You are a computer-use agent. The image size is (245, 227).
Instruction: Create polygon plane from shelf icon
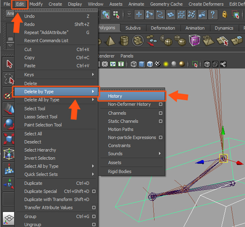[138, 40]
